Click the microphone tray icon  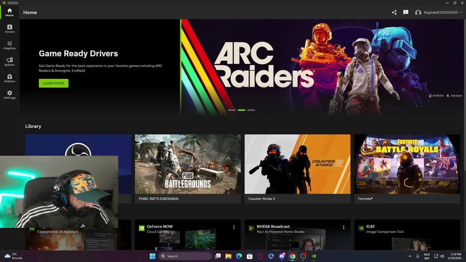point(418,256)
